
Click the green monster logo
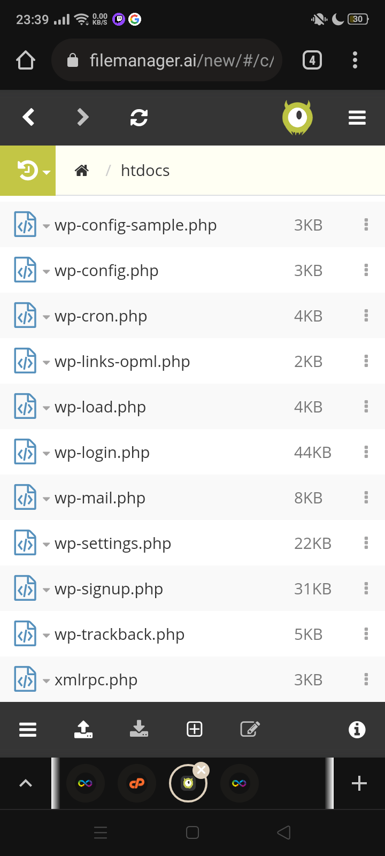point(297,117)
